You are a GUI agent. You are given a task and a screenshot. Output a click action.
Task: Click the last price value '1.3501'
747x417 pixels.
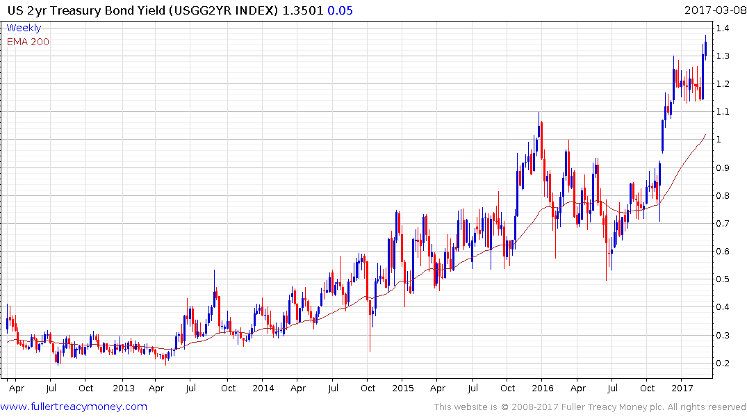point(303,10)
